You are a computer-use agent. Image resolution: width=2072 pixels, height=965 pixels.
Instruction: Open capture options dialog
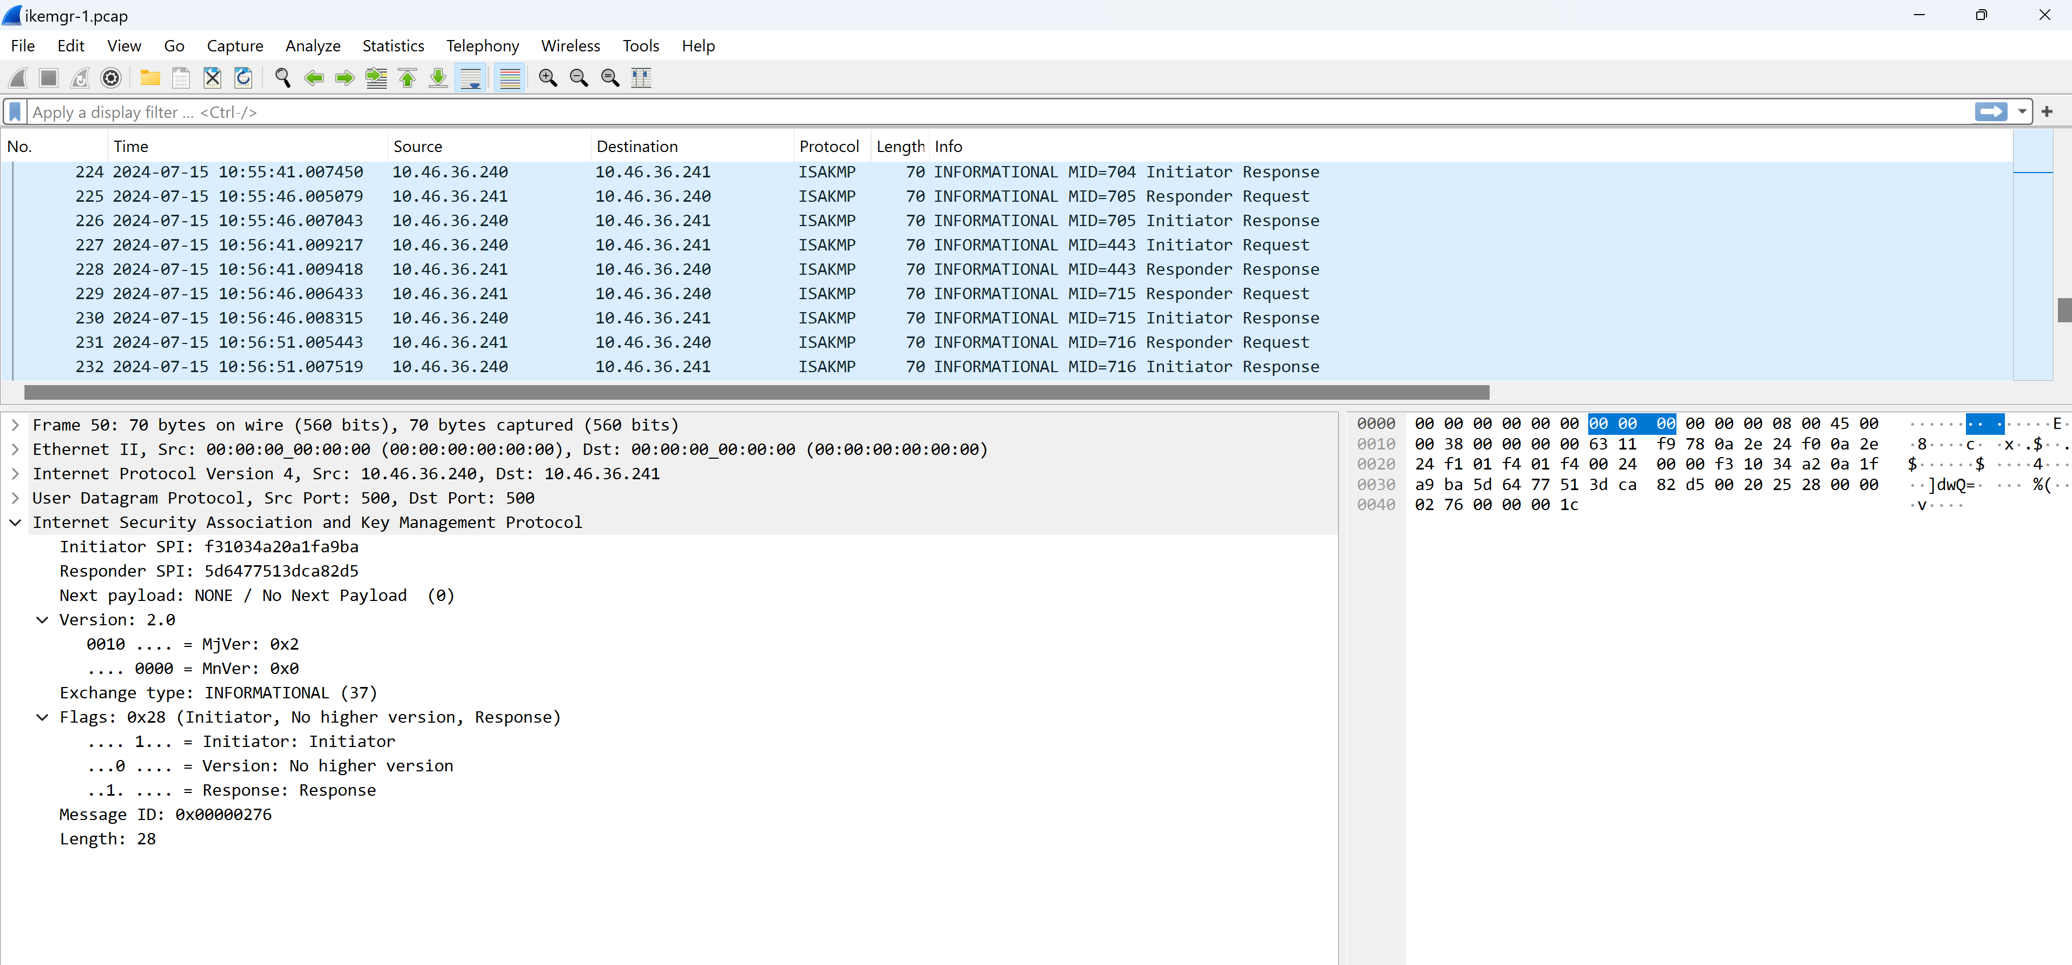pos(110,77)
